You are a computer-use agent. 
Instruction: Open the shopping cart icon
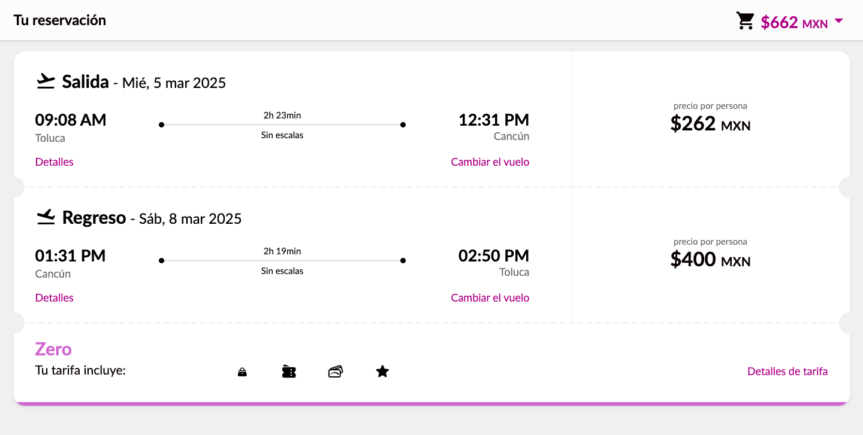(x=746, y=21)
